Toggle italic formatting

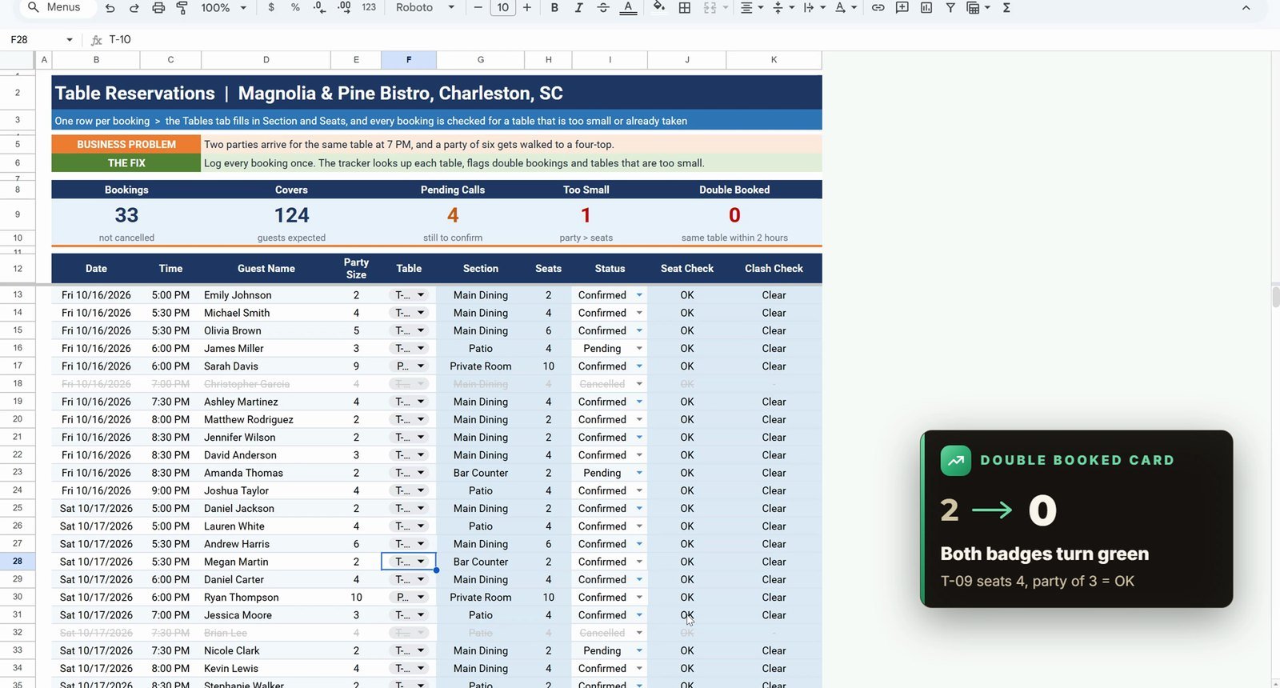[x=578, y=7]
